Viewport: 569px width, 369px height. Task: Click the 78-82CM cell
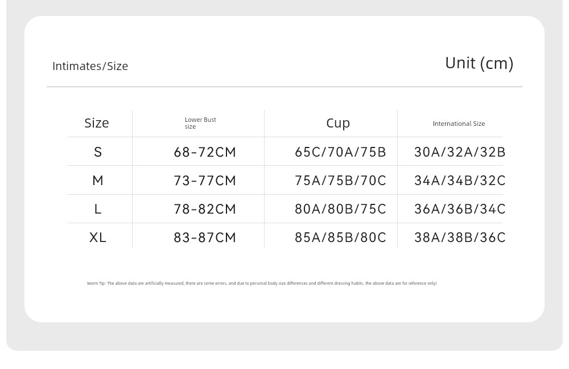205,209
